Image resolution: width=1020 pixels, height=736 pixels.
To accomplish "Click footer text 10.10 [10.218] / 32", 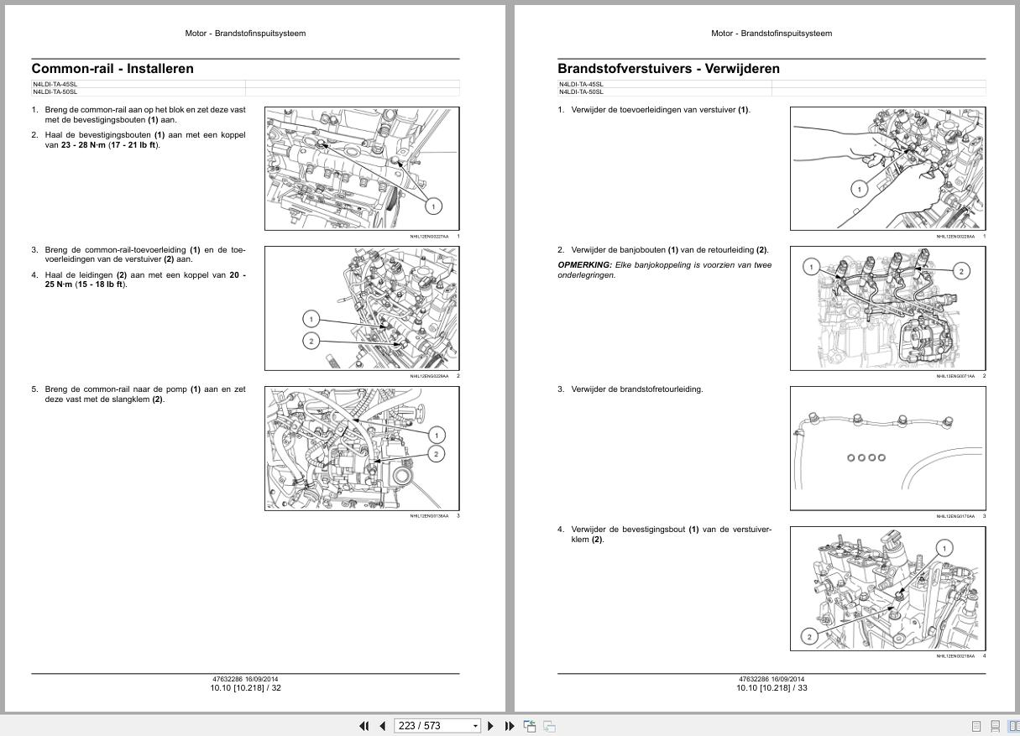I will pyautogui.click(x=243, y=686).
